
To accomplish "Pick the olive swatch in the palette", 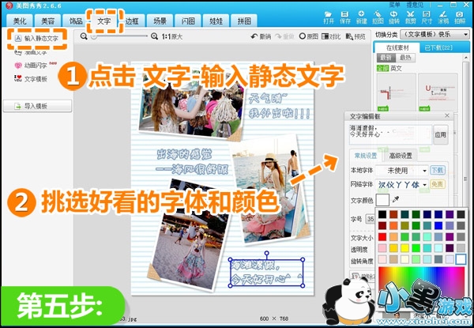I will click(x=404, y=225).
